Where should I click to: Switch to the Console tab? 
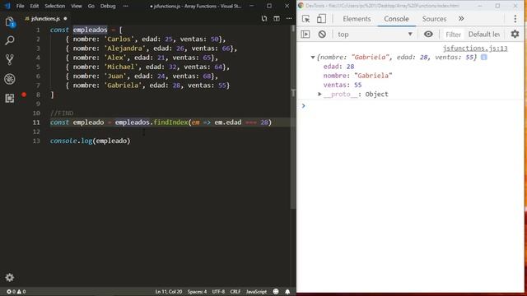[x=396, y=19]
